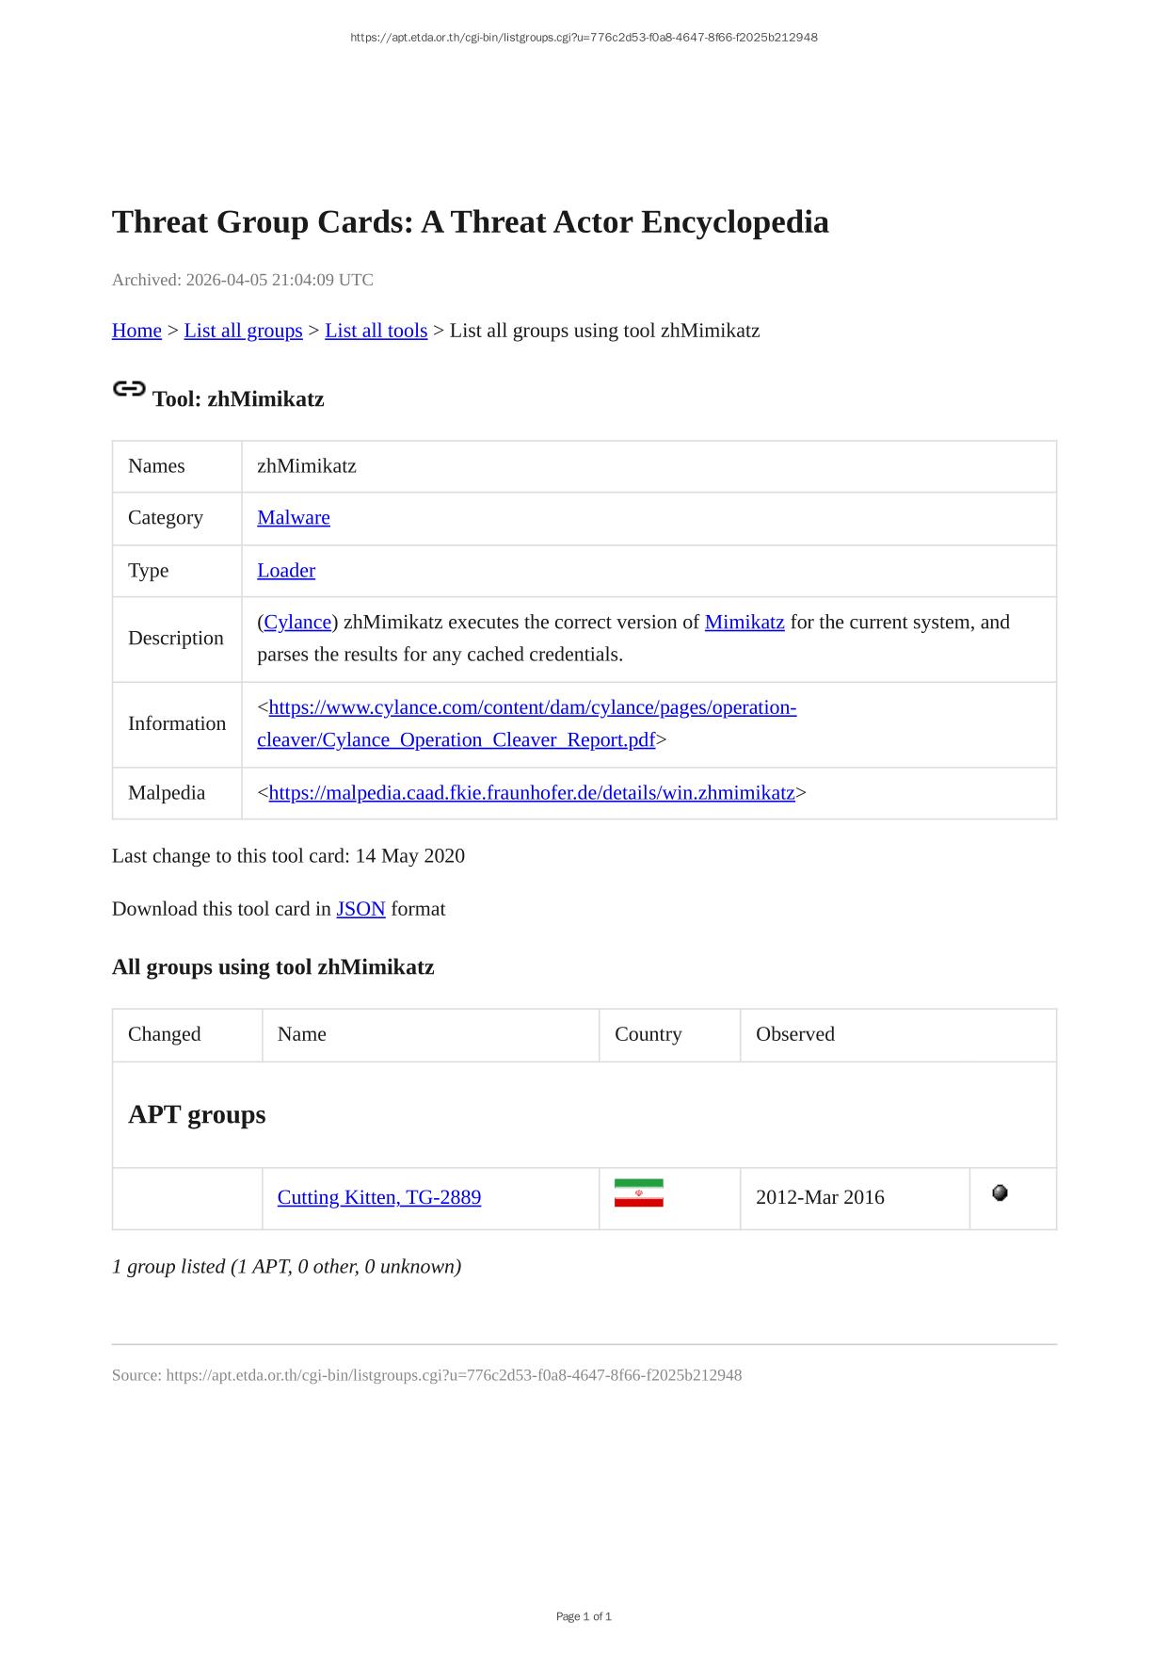Open the Loader type link
This screenshot has height=1654, width=1169.
coord(286,571)
